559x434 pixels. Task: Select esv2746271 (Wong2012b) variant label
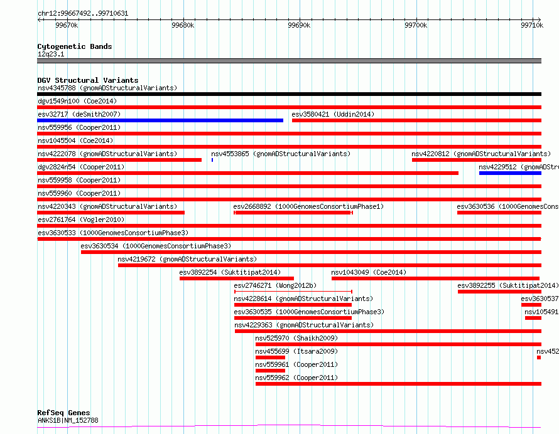(275, 285)
